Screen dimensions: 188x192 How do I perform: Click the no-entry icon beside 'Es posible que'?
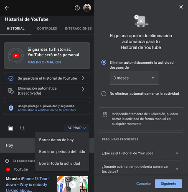point(7,161)
